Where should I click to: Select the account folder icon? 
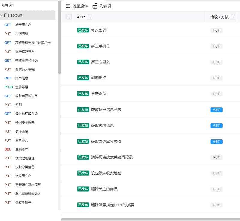[x=7, y=15]
